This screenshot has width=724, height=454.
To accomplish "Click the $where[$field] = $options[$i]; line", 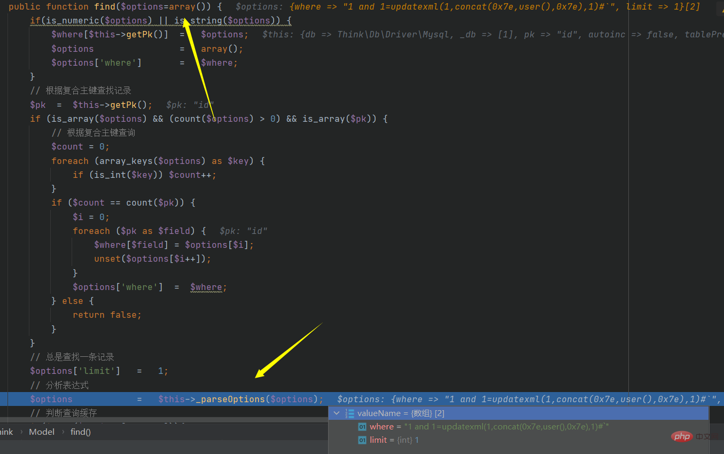I will point(174,245).
